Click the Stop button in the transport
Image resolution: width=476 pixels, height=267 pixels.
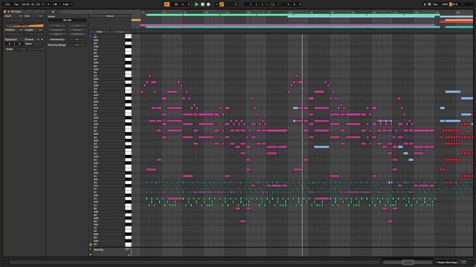click(202, 4)
